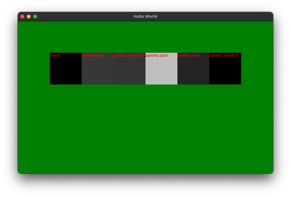The height and width of the screenshot is (197, 291).
Task: Select the palette.shadow swatch
Action: click(225, 69)
